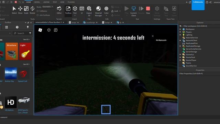220x124 pixels.
Task: Open the Color dropdown arrow
Action: pyautogui.click(x=106, y=15)
